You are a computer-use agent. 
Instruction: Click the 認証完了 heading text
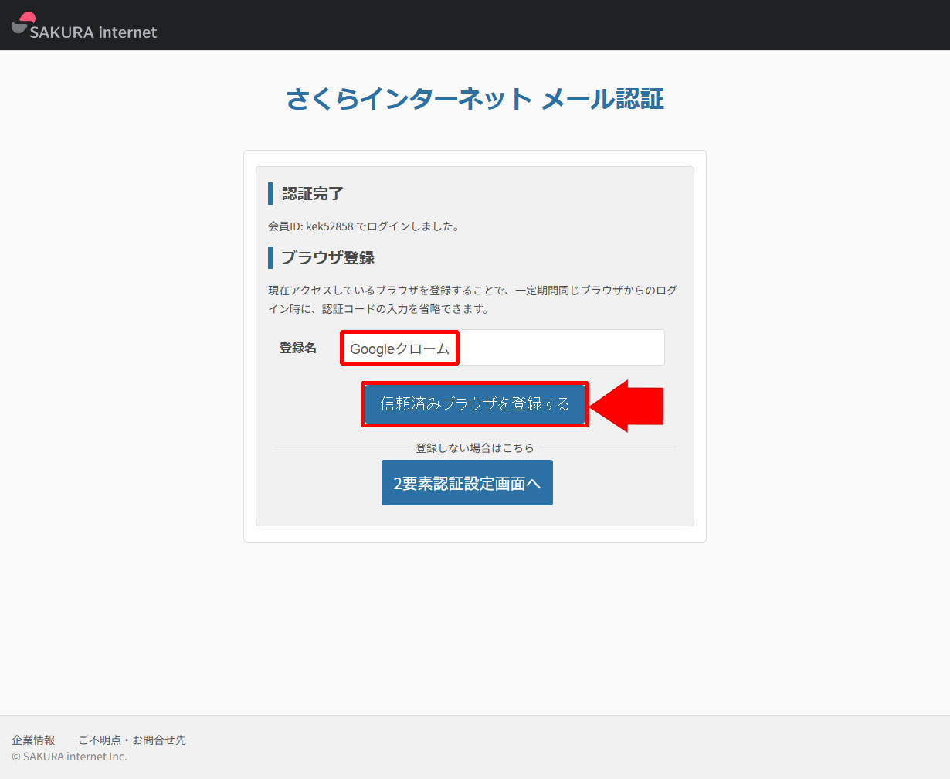313,194
